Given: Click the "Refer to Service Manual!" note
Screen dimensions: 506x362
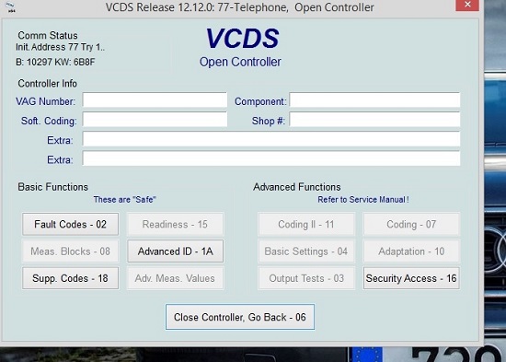Looking at the screenshot, I should click(x=363, y=200).
